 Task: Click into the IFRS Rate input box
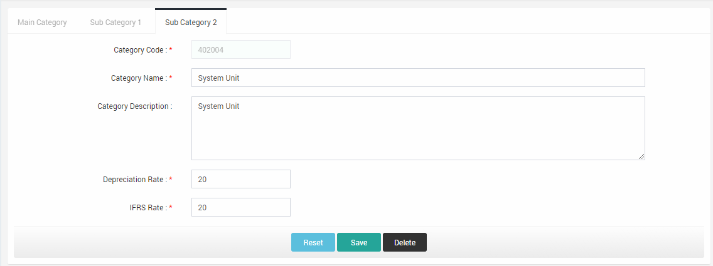coord(240,208)
